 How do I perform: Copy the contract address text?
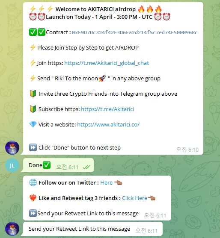(x=135, y=32)
